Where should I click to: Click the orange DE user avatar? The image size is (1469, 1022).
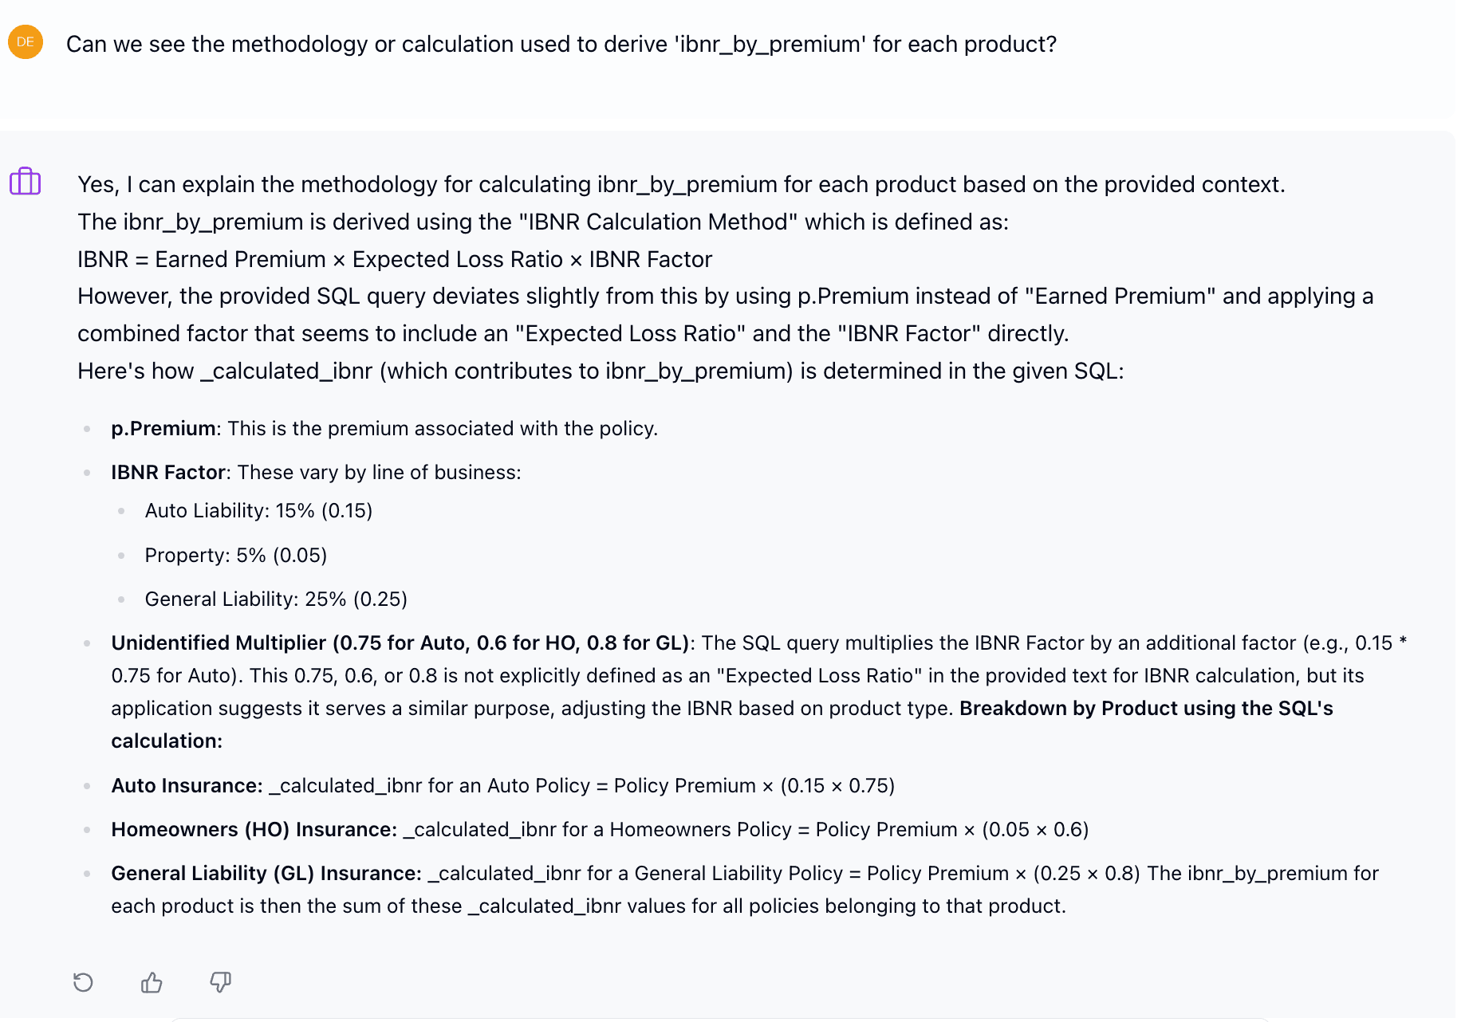pyautogui.click(x=26, y=42)
